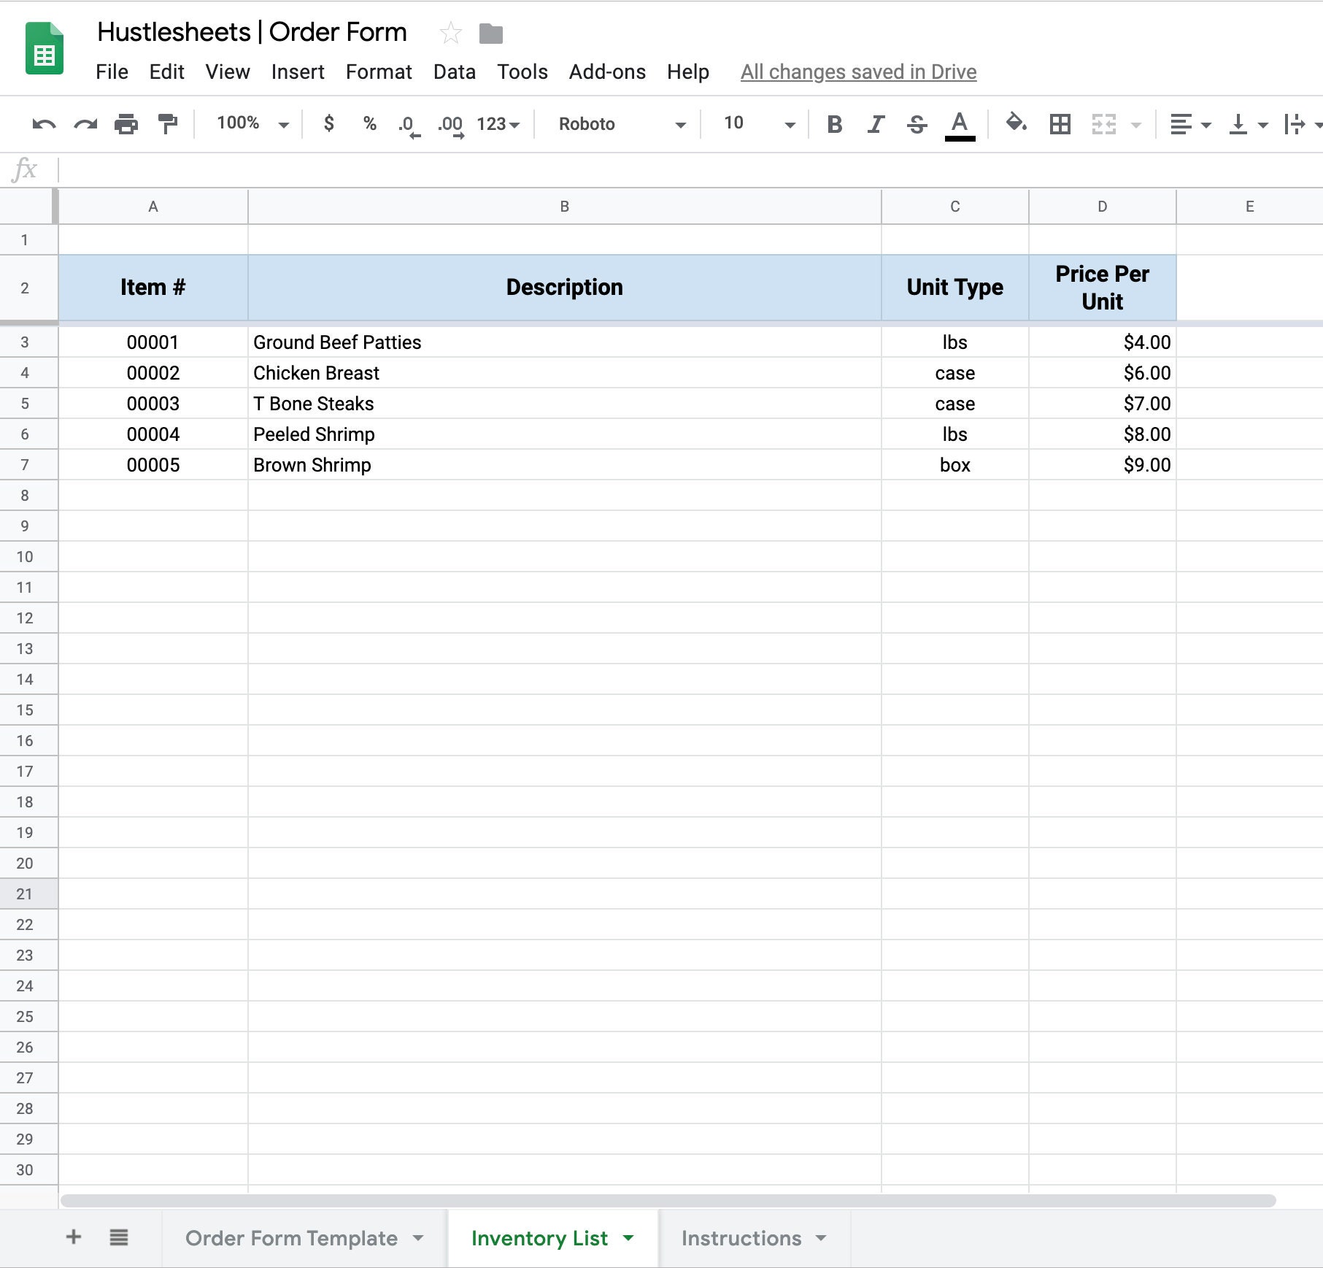1323x1268 pixels.
Task: Open Order Form Template tab arrow
Action: point(418,1238)
